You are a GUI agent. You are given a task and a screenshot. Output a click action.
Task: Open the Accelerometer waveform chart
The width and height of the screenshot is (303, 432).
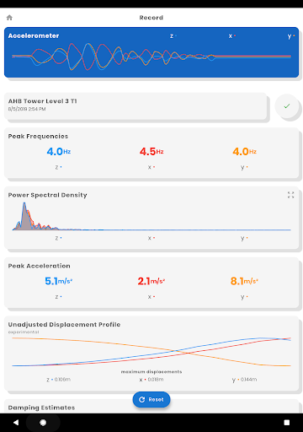pyautogui.click(x=151, y=57)
